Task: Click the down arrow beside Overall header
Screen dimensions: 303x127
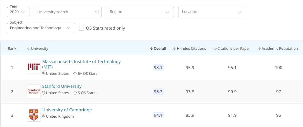Action: point(151,49)
